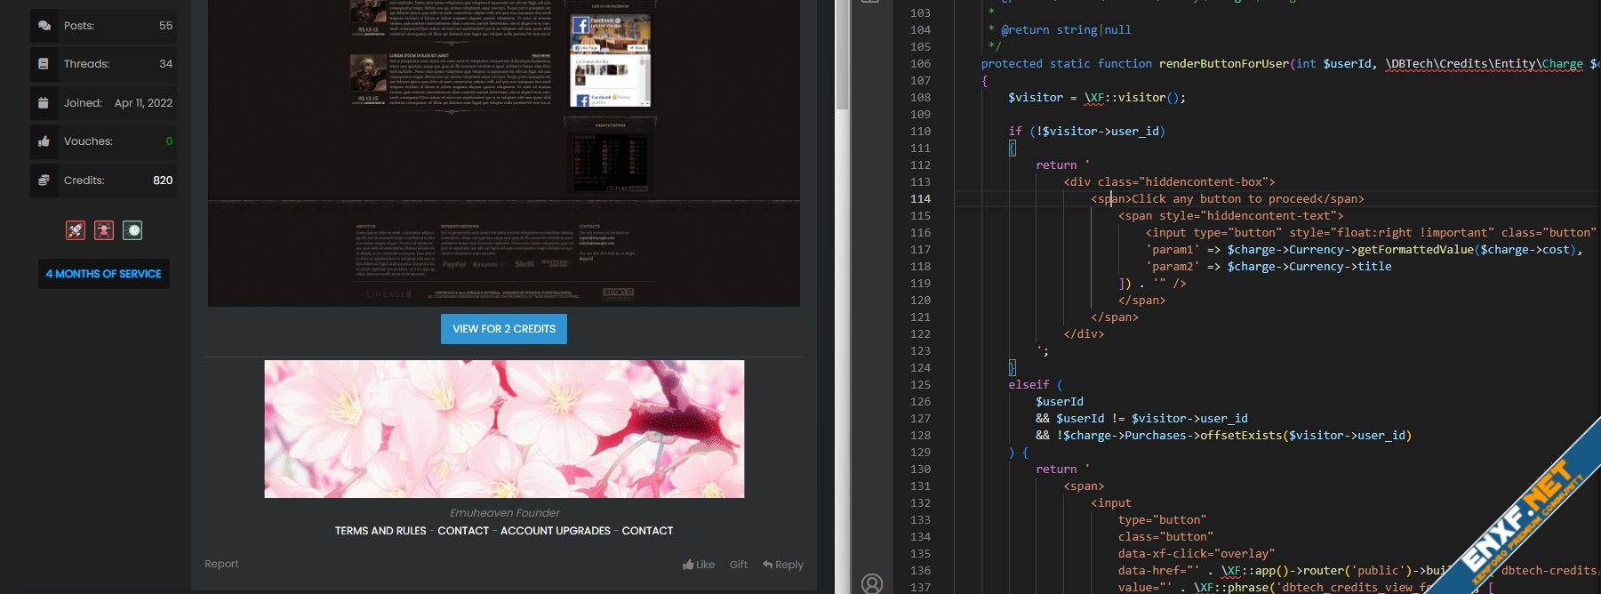Image resolution: width=1601 pixels, height=594 pixels.
Task: Click the Posts speech bubble icon
Action: point(44,26)
